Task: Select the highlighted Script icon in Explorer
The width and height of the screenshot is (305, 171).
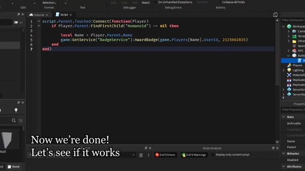Action: 300,60
